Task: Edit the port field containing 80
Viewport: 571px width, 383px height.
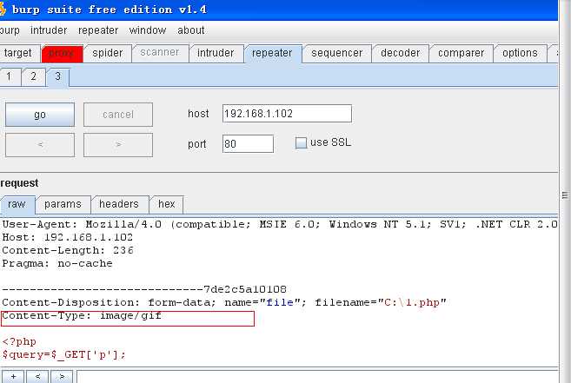Action: [248, 144]
